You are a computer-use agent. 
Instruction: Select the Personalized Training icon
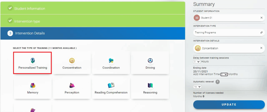(33, 61)
